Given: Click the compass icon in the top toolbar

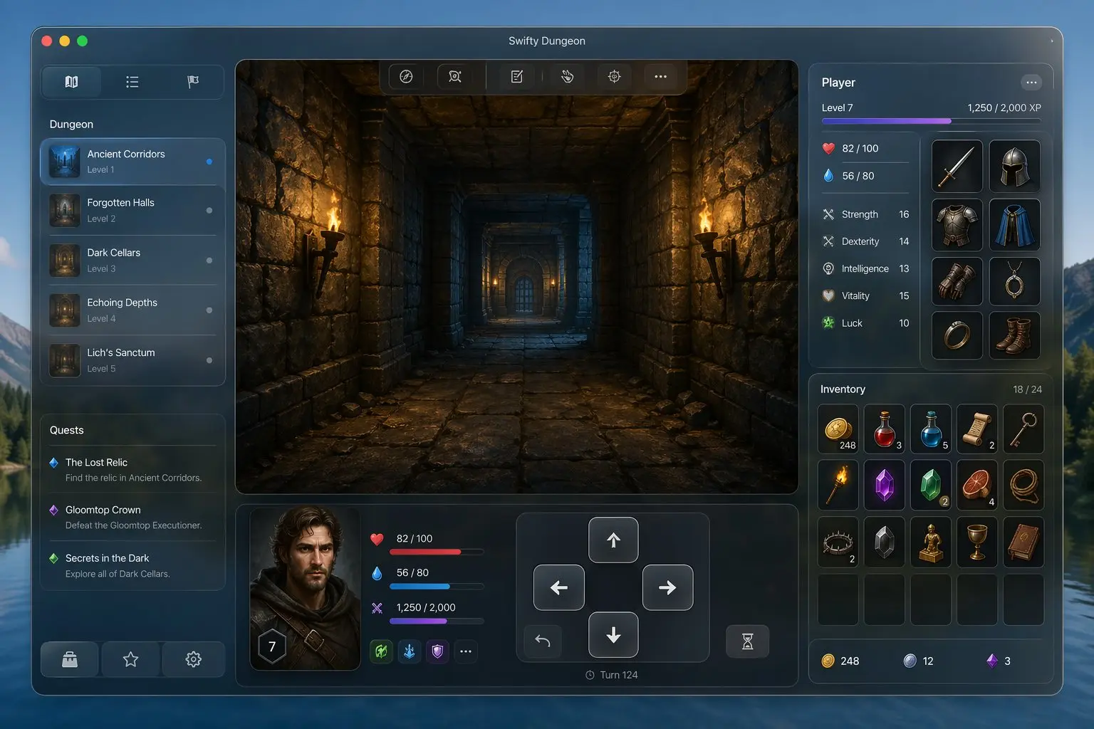Looking at the screenshot, I should 406,77.
